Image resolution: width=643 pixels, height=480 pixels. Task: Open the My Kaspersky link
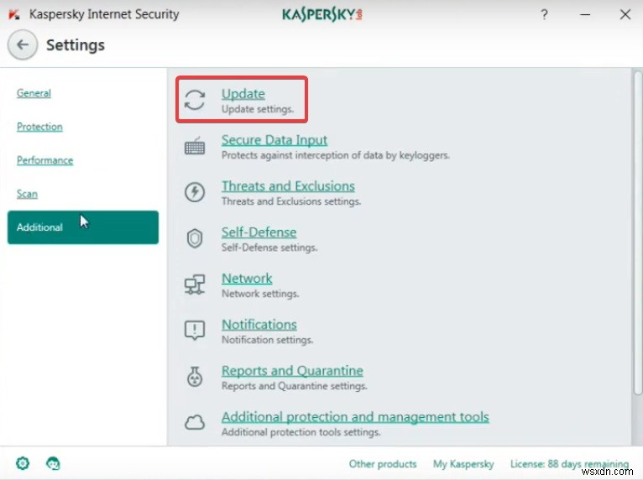coord(463,464)
